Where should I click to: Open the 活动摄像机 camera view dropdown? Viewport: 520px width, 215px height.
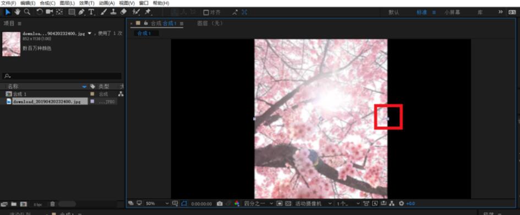(314, 203)
